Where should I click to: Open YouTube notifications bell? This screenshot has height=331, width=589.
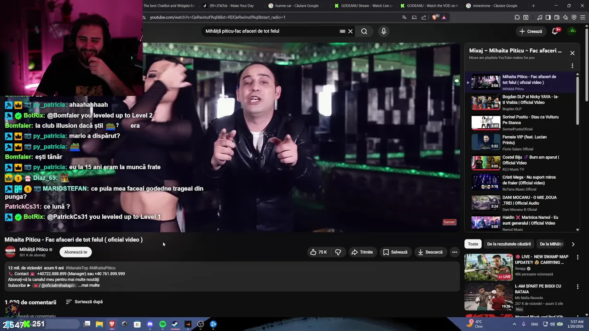click(x=555, y=31)
